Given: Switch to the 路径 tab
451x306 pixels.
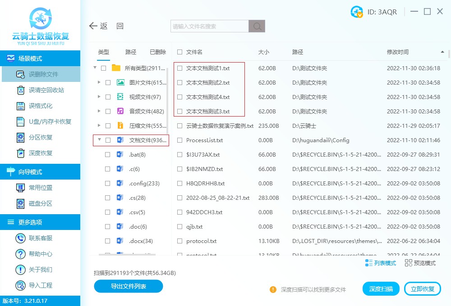Looking at the screenshot, I should (130, 52).
